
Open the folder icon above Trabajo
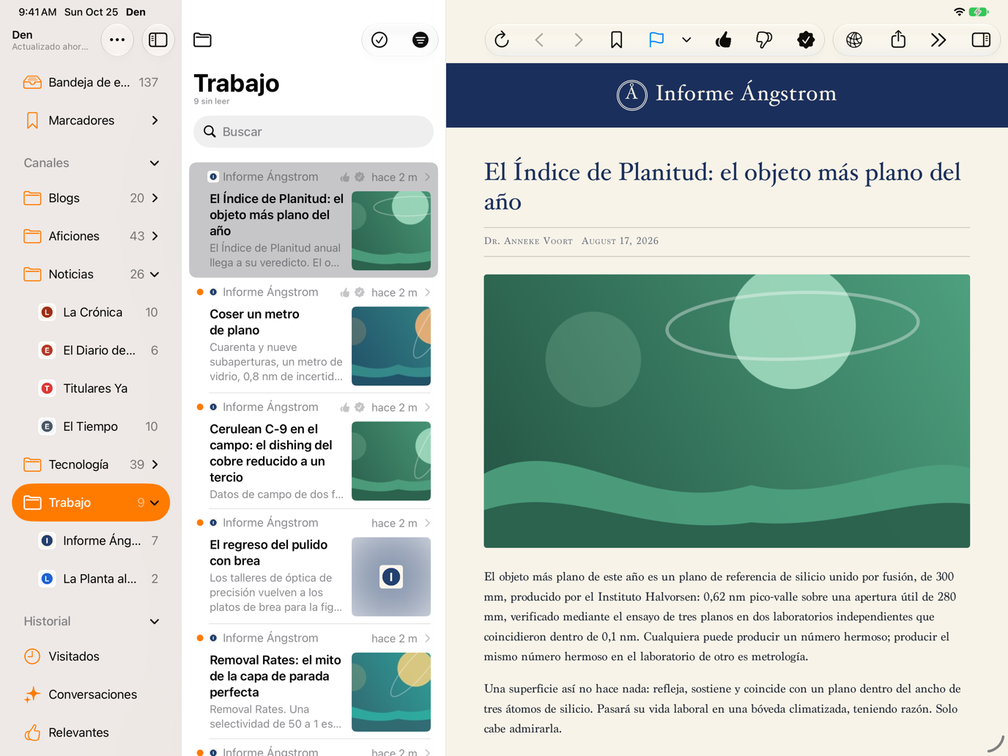tap(202, 40)
